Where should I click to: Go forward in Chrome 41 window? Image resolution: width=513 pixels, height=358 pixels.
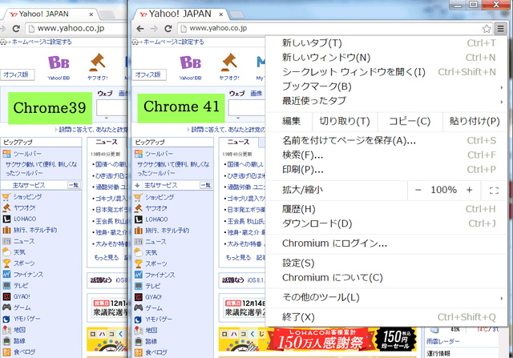154,29
